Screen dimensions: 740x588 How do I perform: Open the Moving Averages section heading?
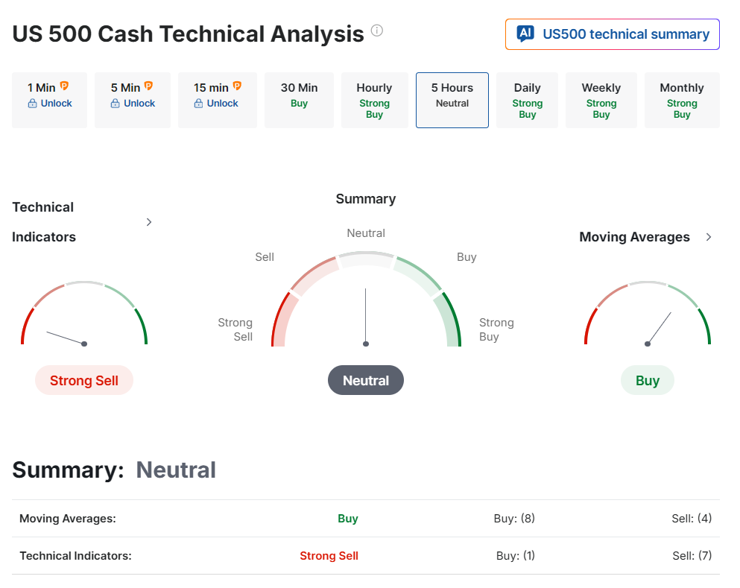pos(634,237)
